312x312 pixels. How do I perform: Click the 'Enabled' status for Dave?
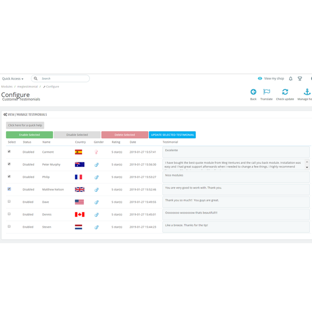[28, 202]
